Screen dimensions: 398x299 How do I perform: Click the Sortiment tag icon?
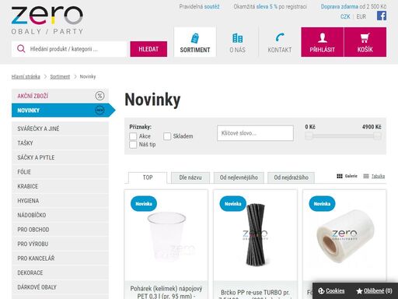coord(195,38)
